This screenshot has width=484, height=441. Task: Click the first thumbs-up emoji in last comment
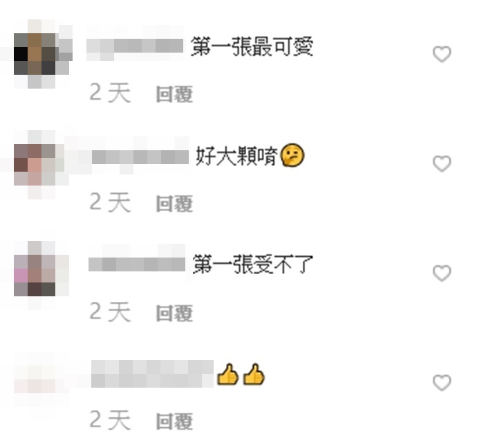(228, 375)
